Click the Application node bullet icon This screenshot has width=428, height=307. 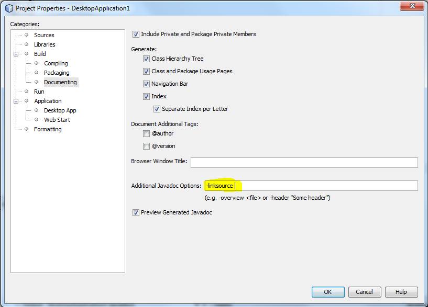pos(27,101)
